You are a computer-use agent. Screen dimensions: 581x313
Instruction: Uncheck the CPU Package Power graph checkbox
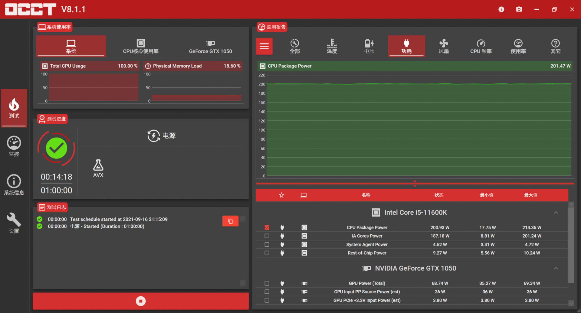click(267, 227)
